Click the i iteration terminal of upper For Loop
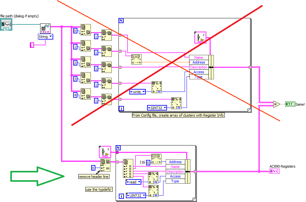Screen dimensions: 306x202 click(x=121, y=109)
